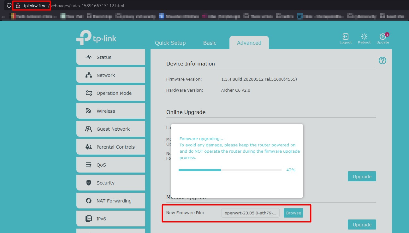This screenshot has width=409, height=233.
Task: Click the New Firmware File: label
Action: point(185,213)
